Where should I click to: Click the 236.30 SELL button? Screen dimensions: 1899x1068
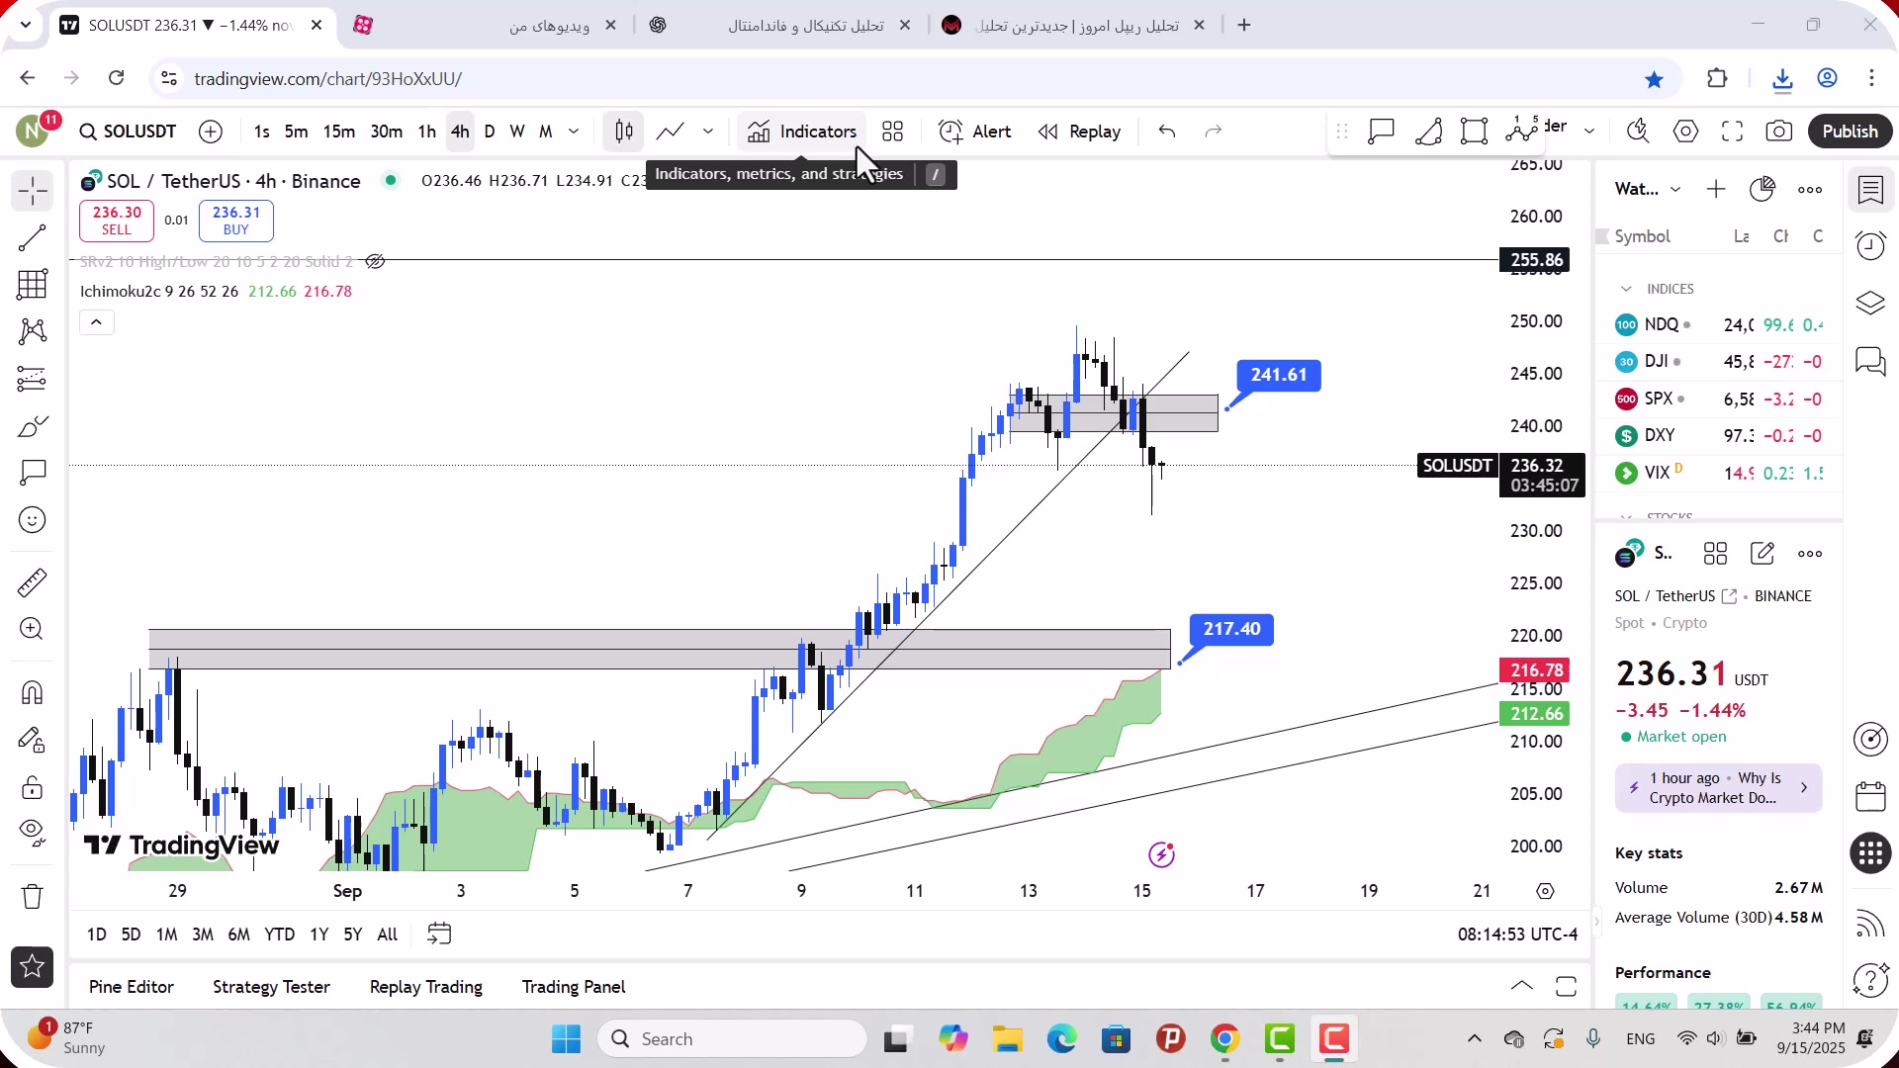pyautogui.click(x=117, y=221)
